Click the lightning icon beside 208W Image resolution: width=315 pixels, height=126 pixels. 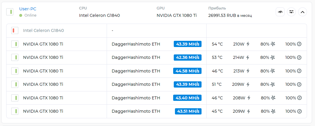[249, 98]
